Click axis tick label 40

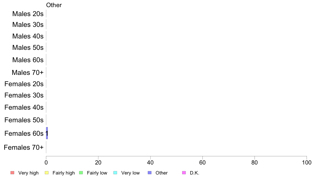click(x=150, y=163)
